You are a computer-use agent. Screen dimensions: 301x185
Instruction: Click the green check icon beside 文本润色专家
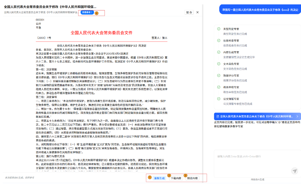219,64
